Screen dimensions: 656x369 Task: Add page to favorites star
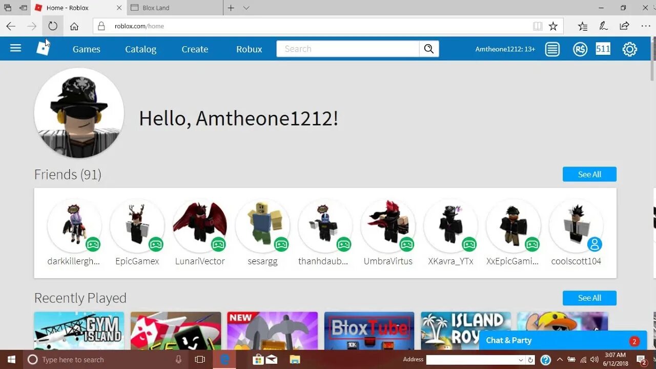click(553, 26)
